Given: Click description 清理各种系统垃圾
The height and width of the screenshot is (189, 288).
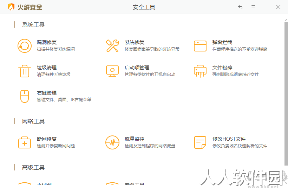Looking at the screenshot, I should 54,75.
